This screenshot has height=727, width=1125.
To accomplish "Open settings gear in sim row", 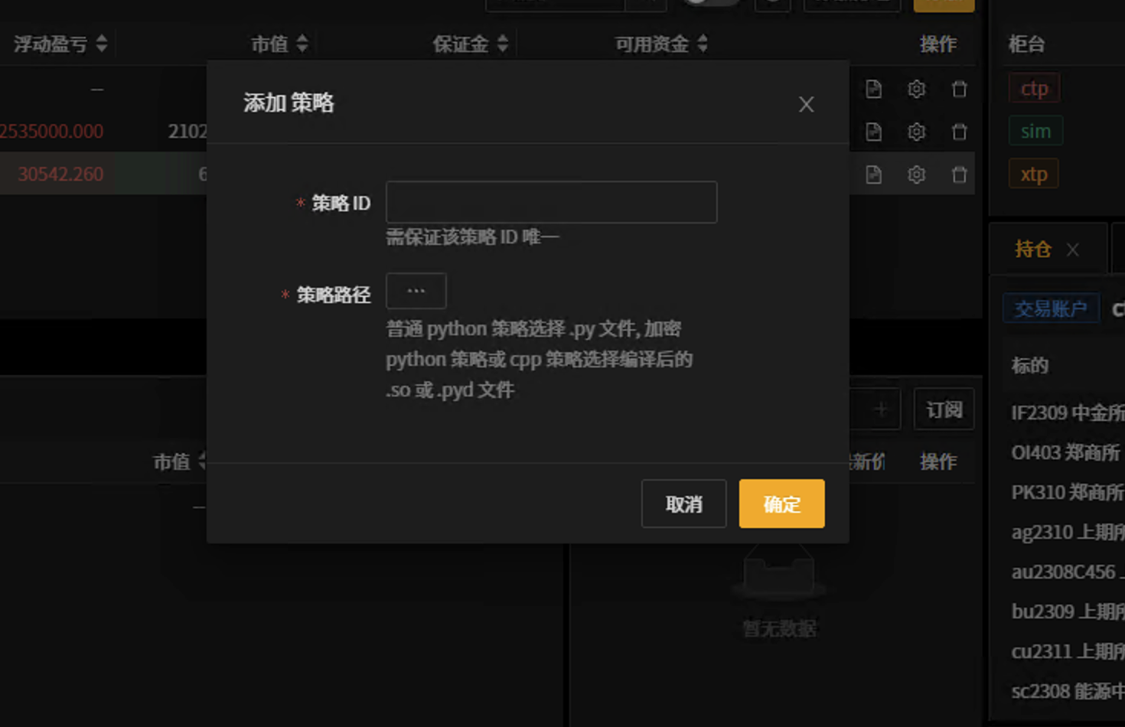I will [916, 132].
